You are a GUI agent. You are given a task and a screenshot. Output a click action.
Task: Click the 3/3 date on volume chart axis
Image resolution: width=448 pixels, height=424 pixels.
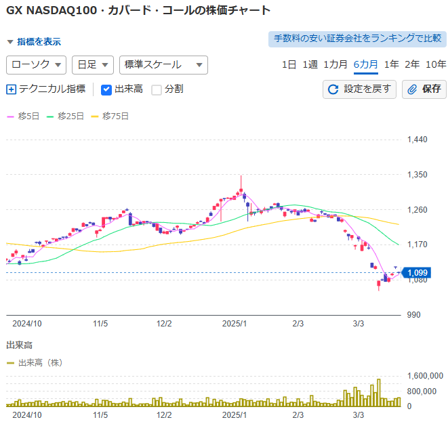pyautogui.click(x=359, y=415)
